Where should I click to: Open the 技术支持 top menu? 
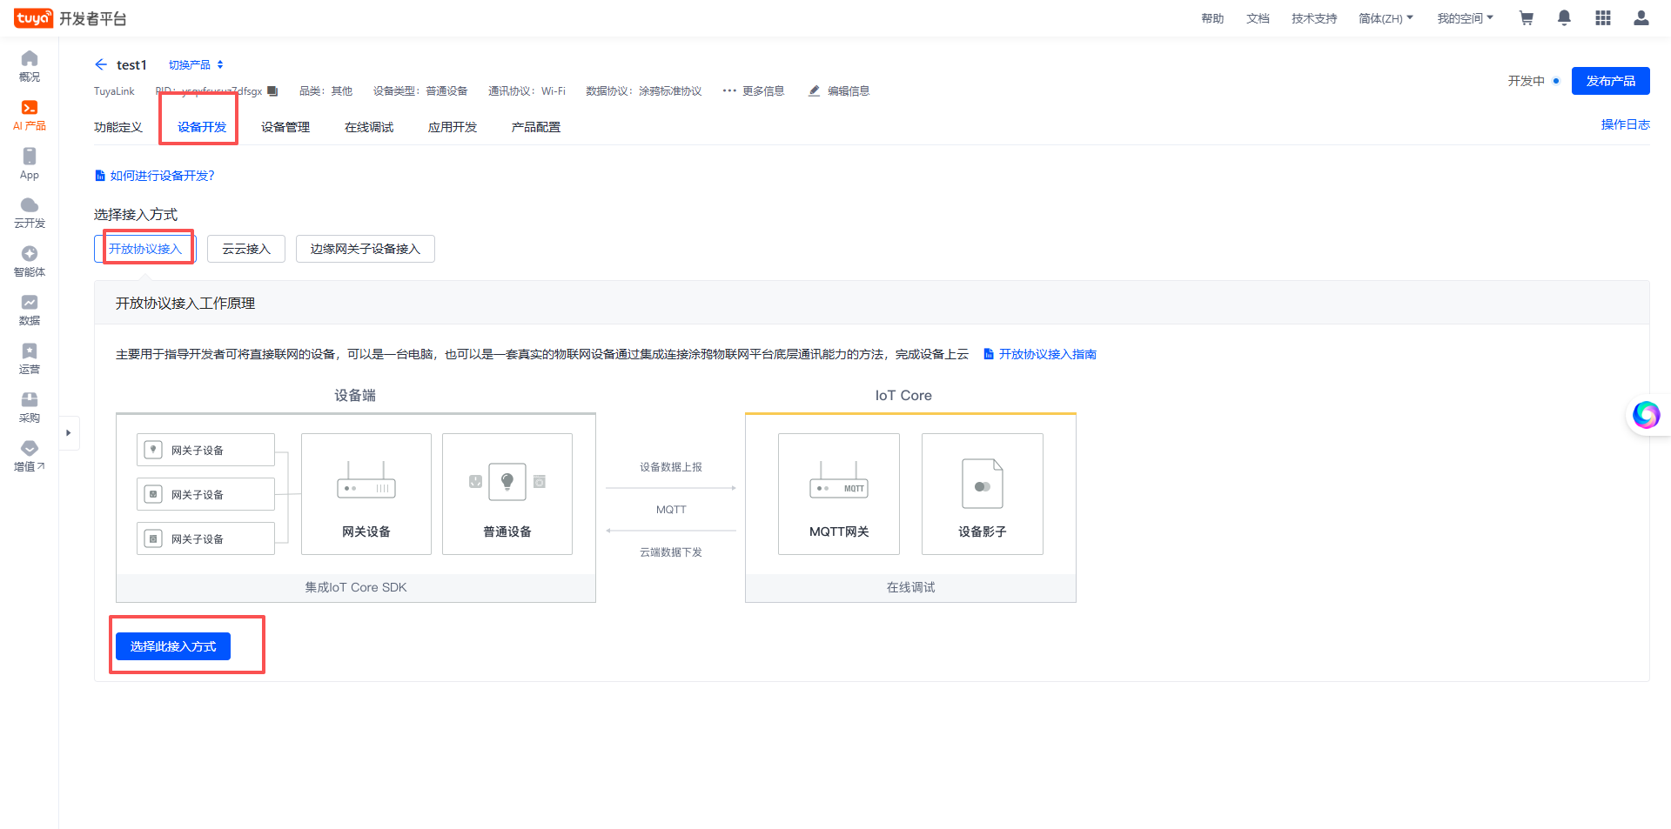[x=1314, y=18]
